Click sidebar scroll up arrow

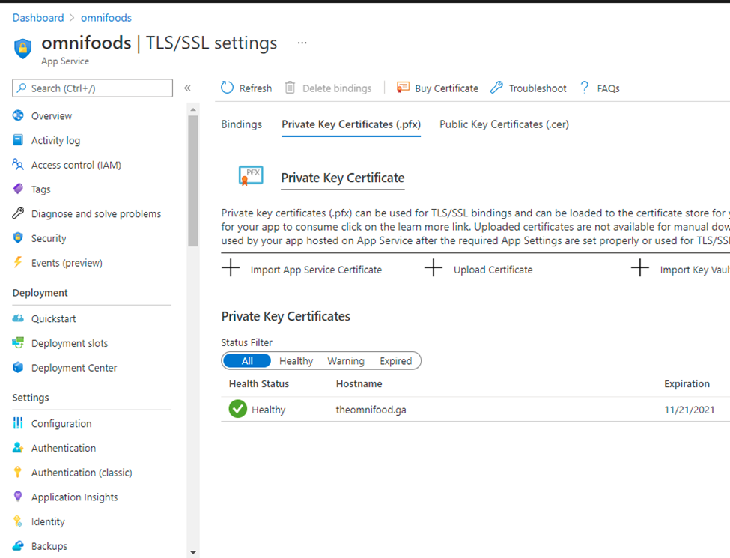tap(193, 109)
